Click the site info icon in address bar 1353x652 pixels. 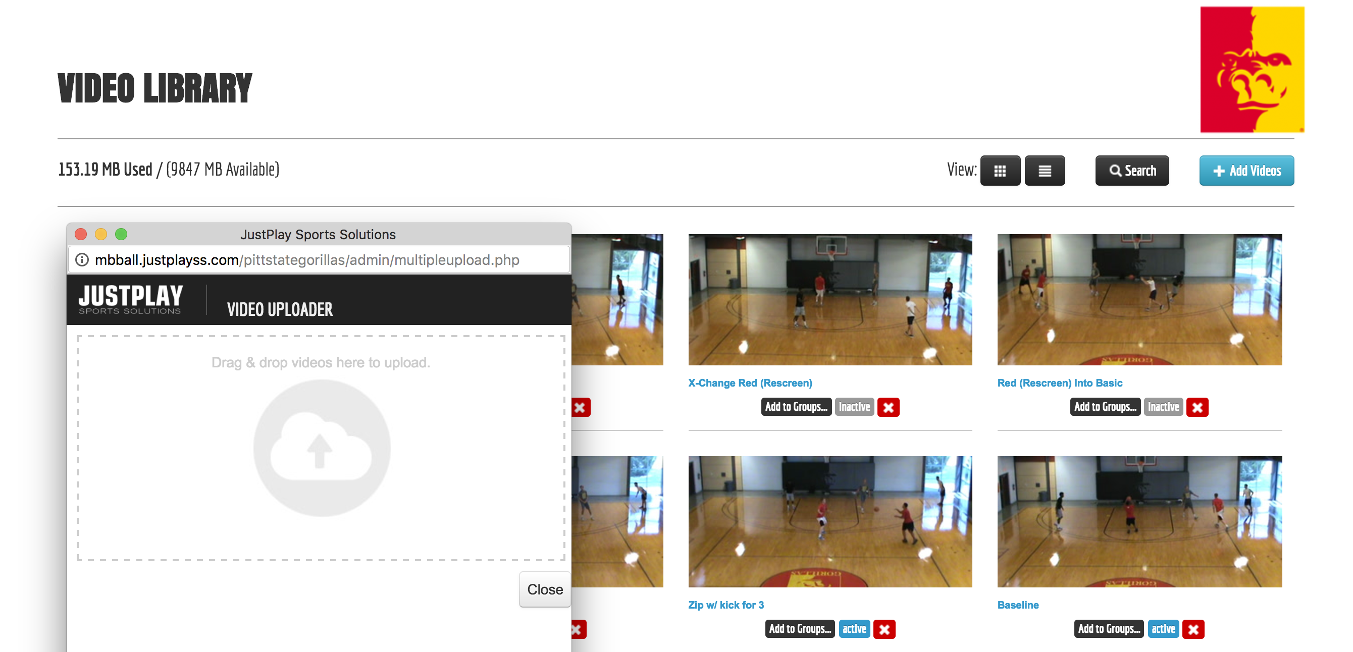(x=82, y=260)
